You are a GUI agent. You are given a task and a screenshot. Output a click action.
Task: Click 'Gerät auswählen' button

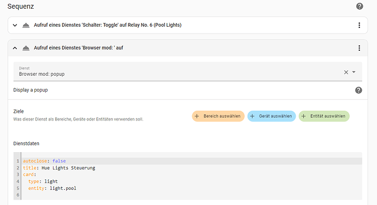[272, 116]
